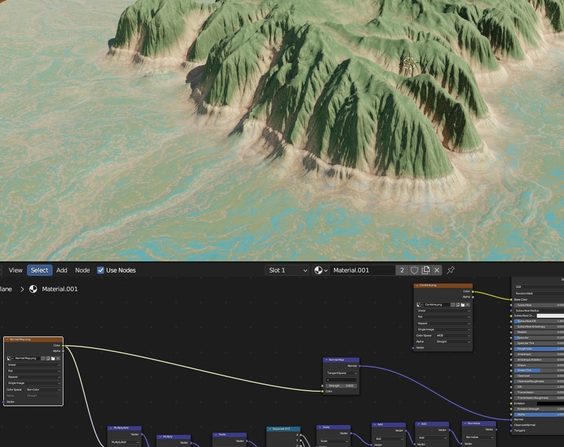Unlink image X icon in Combine.png node

468,304
